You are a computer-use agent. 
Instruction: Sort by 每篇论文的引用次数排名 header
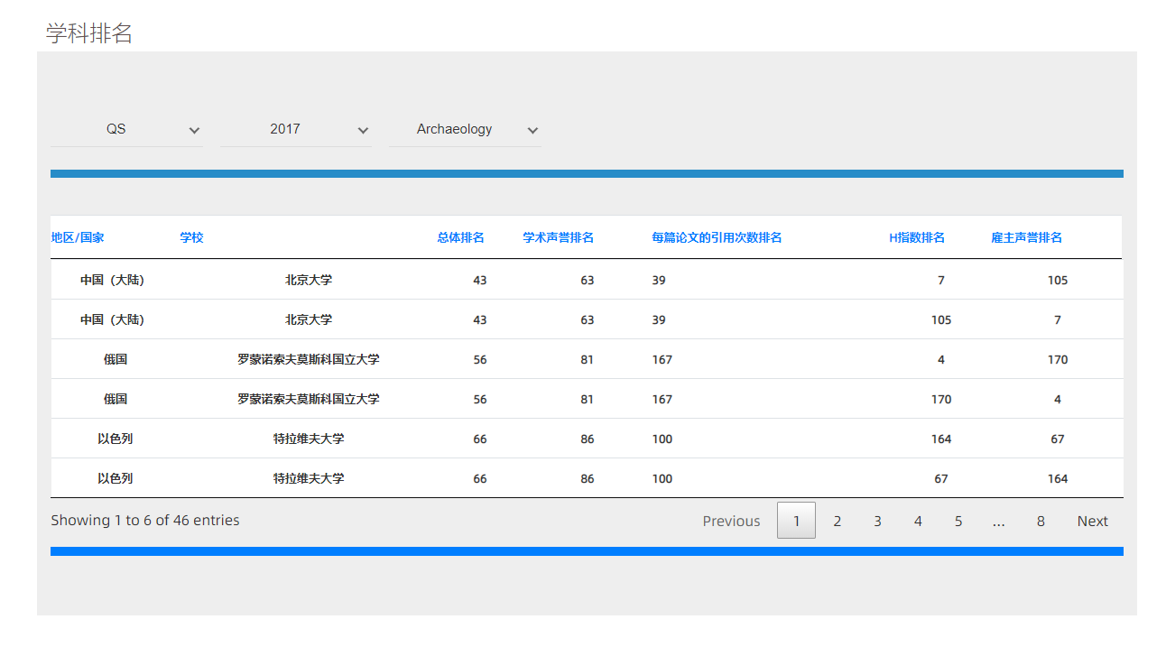pyautogui.click(x=717, y=237)
